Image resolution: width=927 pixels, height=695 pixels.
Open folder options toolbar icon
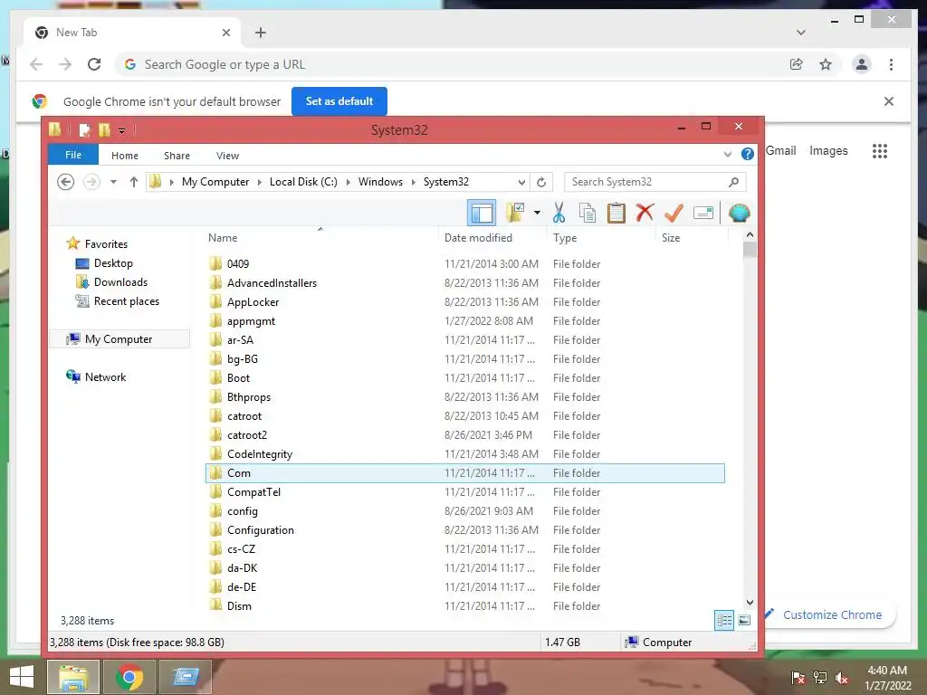[515, 213]
